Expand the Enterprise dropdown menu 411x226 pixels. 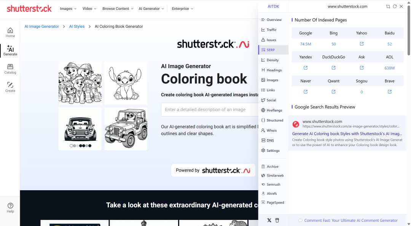[182, 9]
